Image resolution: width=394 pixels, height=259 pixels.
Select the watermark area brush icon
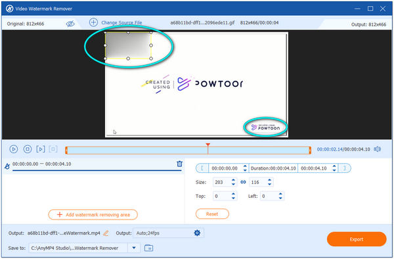(7, 166)
